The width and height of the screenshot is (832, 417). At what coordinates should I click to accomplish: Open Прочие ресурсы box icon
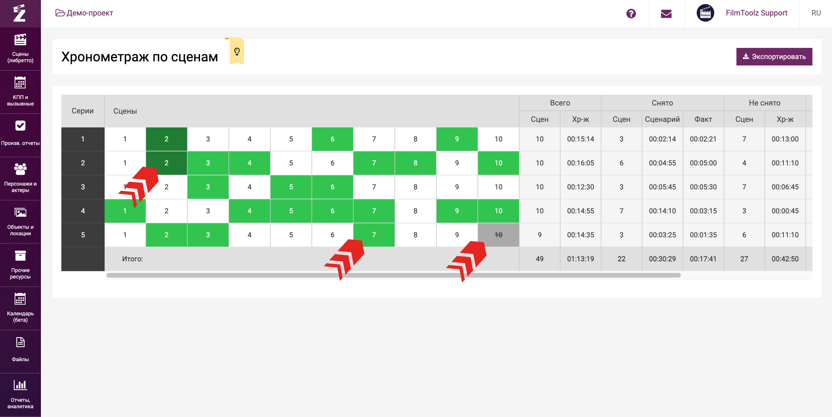20,256
